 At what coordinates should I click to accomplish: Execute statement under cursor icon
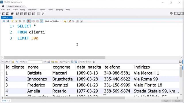16,21
